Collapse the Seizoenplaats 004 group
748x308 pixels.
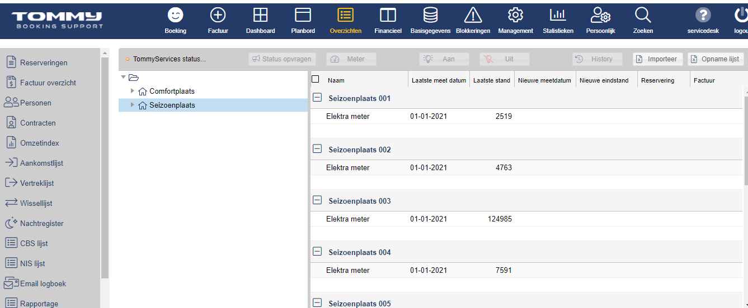317,251
